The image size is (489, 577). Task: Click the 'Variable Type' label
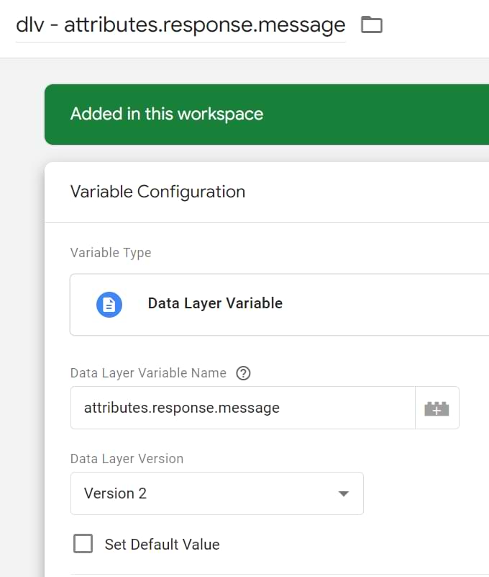tap(111, 253)
